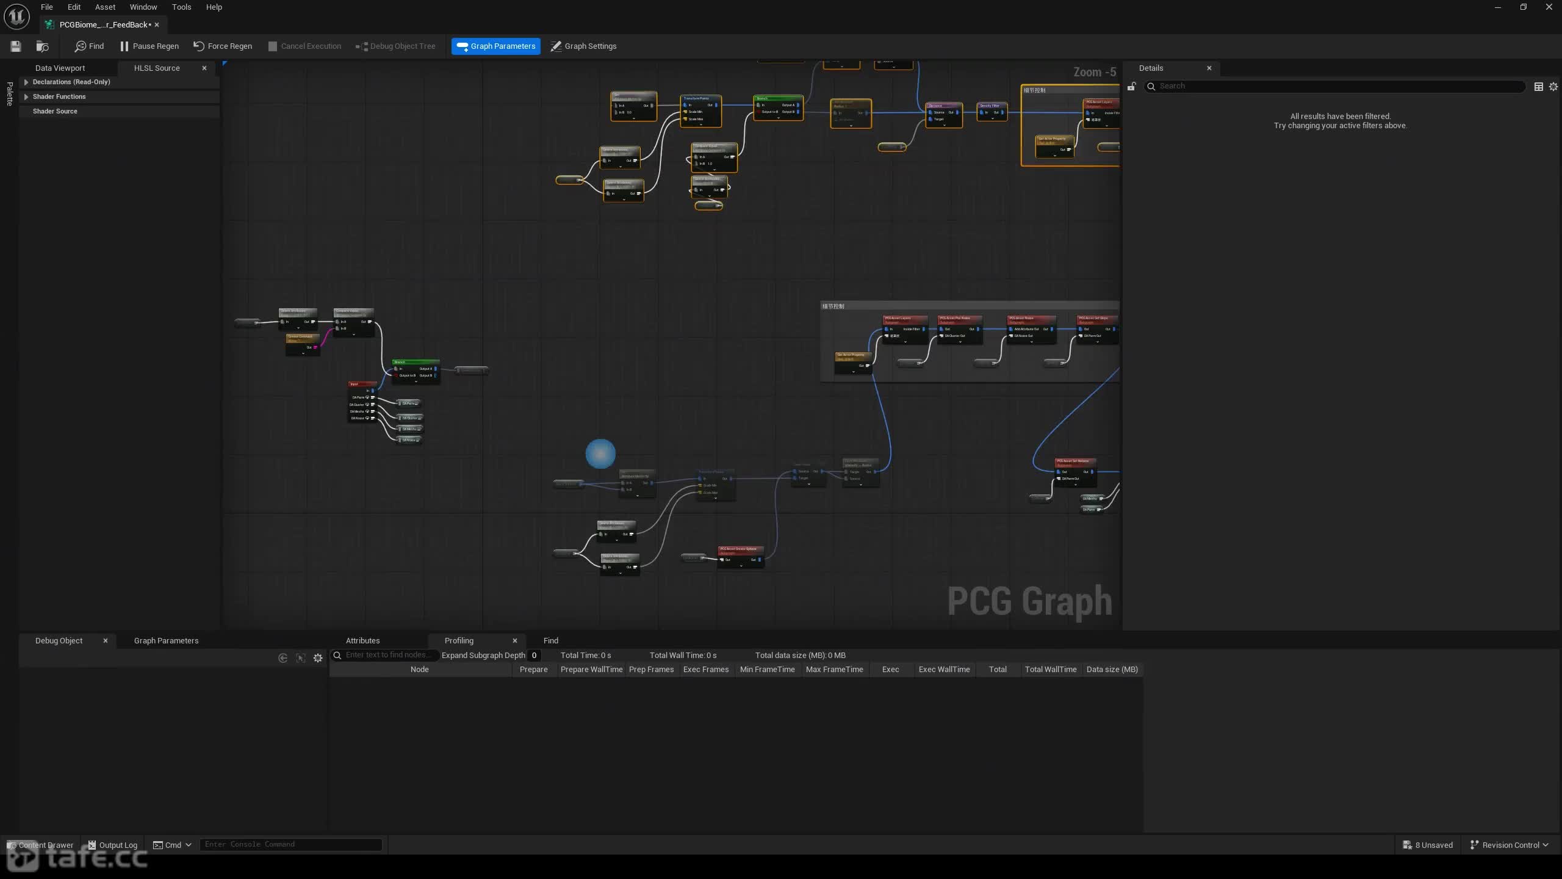
Task: Click the Graph Settings button
Action: (584, 46)
